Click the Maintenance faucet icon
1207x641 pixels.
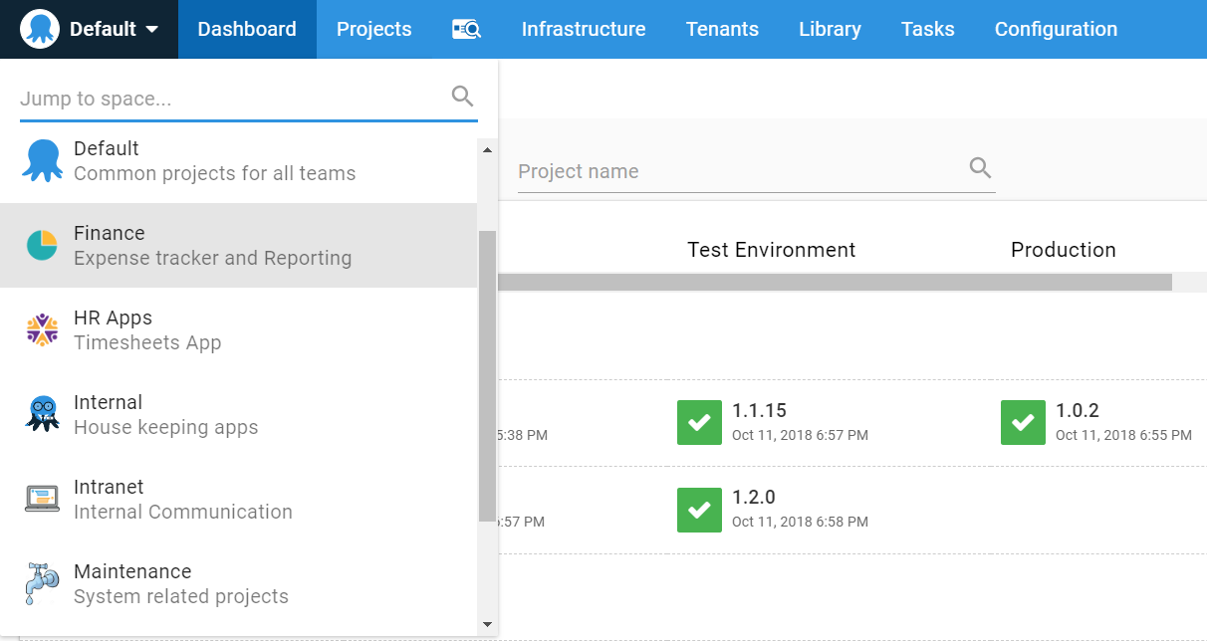(42, 582)
